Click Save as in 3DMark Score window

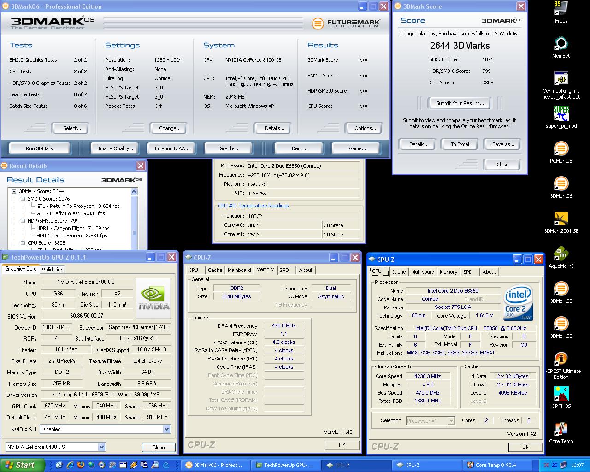(502, 144)
